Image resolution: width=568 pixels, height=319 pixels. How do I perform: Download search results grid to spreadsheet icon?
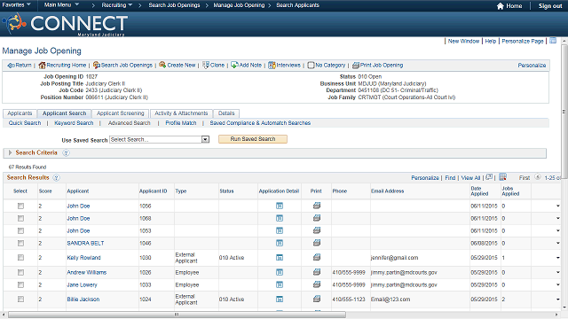503,177
